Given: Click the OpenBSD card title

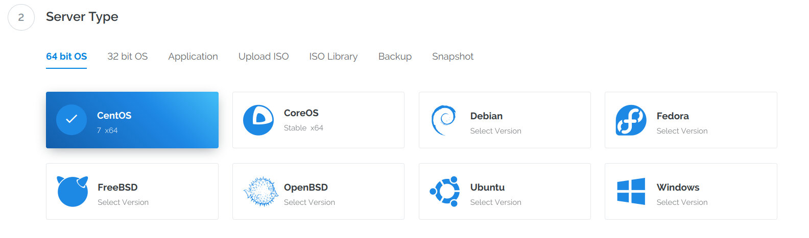Looking at the screenshot, I should [x=306, y=188].
